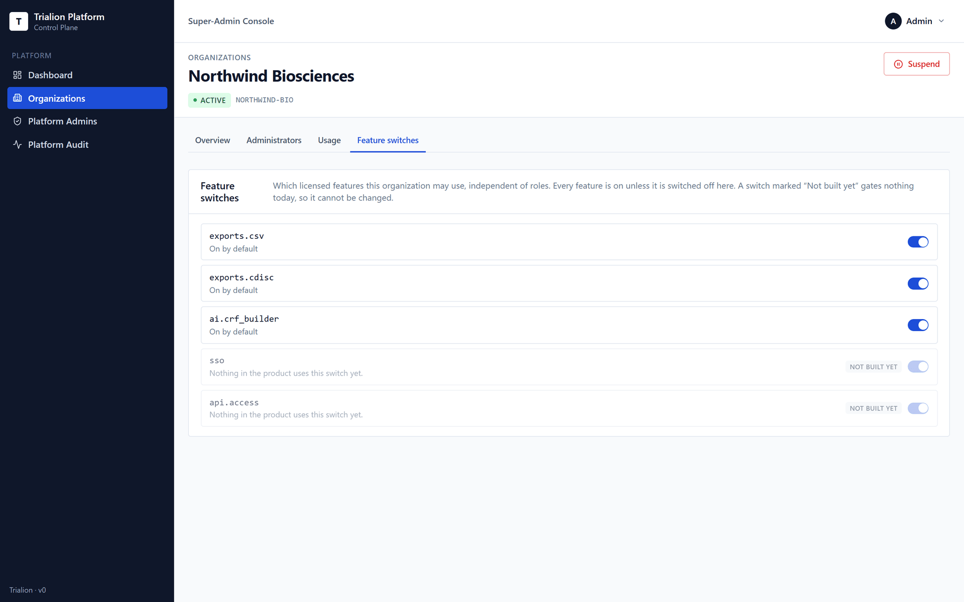
Task: Click the api.access feature name
Action: click(x=234, y=402)
